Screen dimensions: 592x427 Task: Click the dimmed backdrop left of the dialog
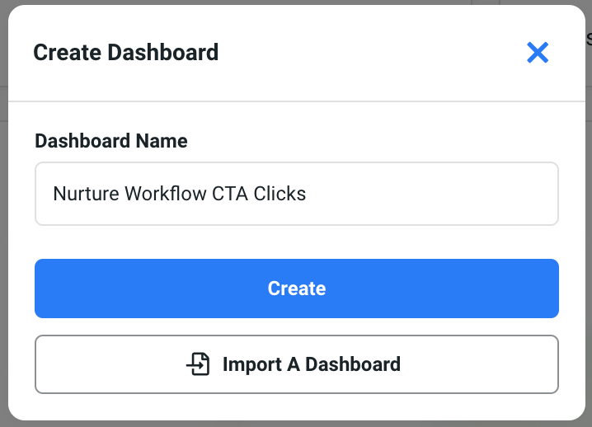click(3, 247)
